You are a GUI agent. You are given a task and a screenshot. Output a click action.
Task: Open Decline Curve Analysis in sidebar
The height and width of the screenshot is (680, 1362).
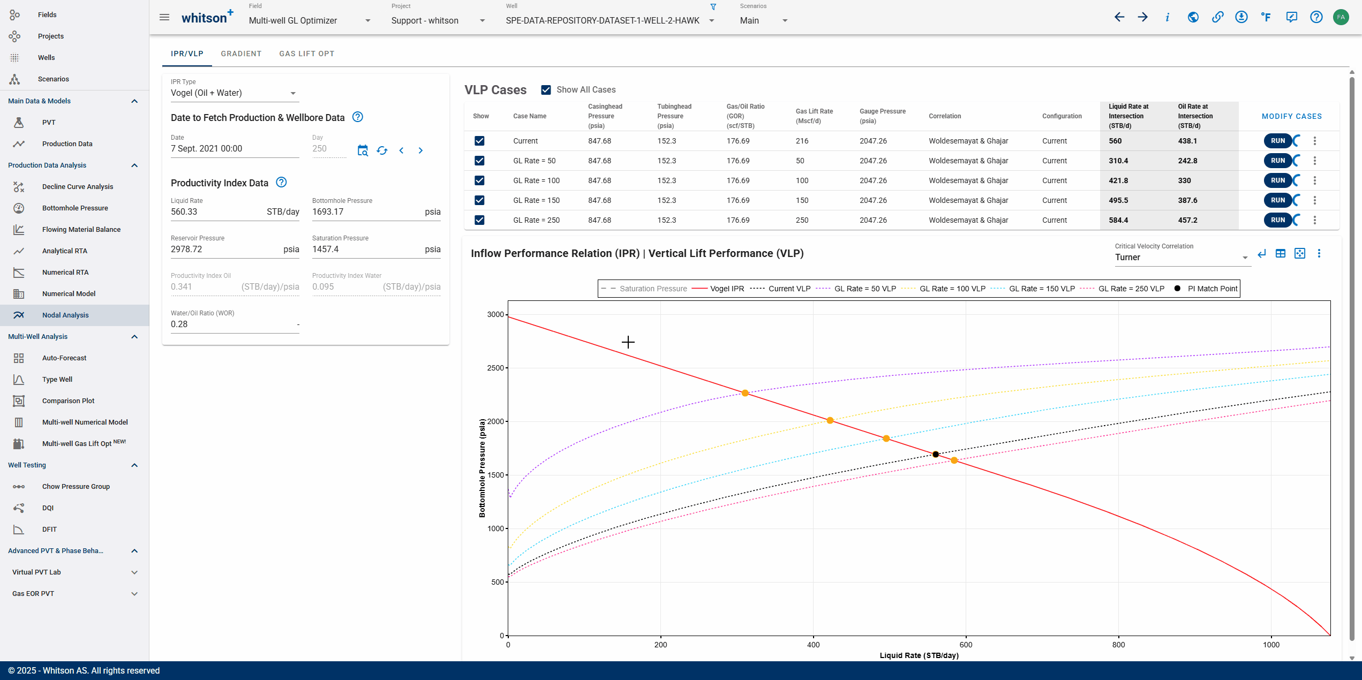(74, 187)
